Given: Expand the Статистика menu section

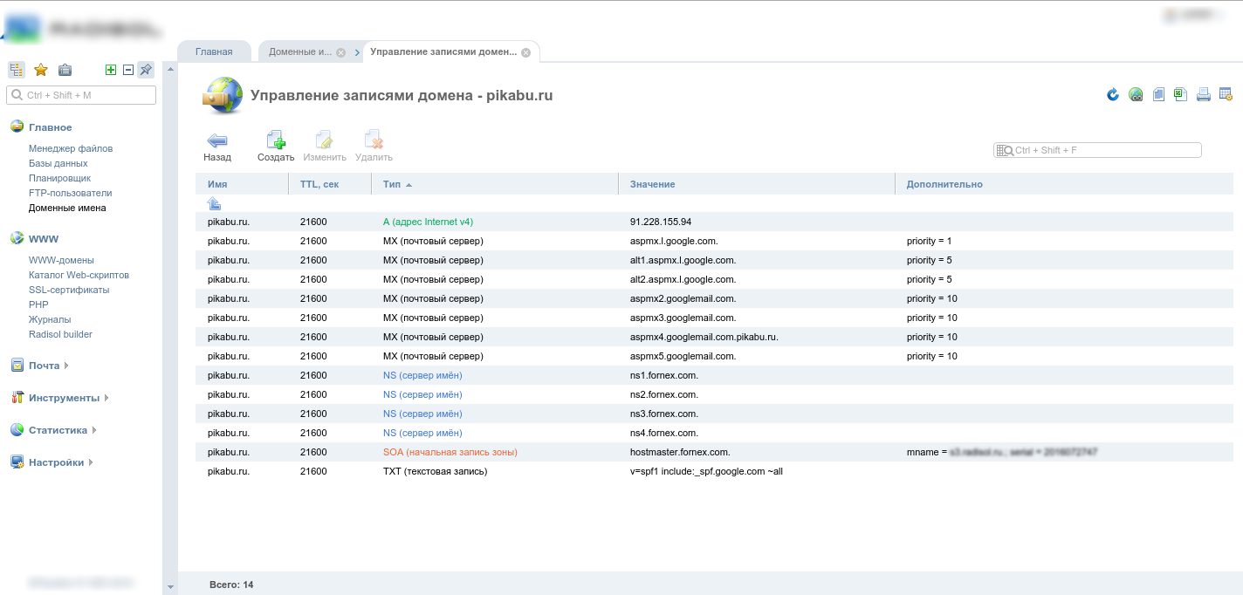Looking at the screenshot, I should coord(58,430).
